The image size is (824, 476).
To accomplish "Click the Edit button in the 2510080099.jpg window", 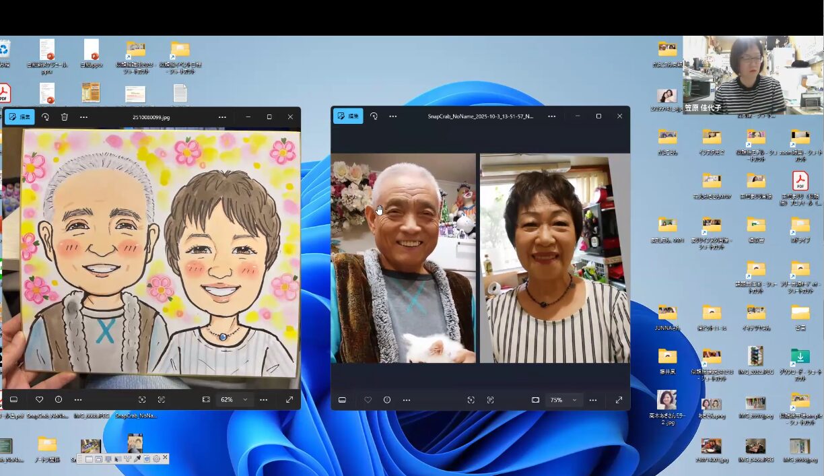I will point(20,116).
